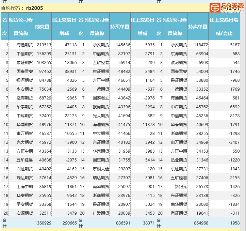
Task: Click the 华安期货 company name
Action: 24,195
